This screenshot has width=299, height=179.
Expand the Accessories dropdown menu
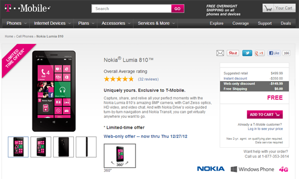pyautogui.click(x=116, y=23)
